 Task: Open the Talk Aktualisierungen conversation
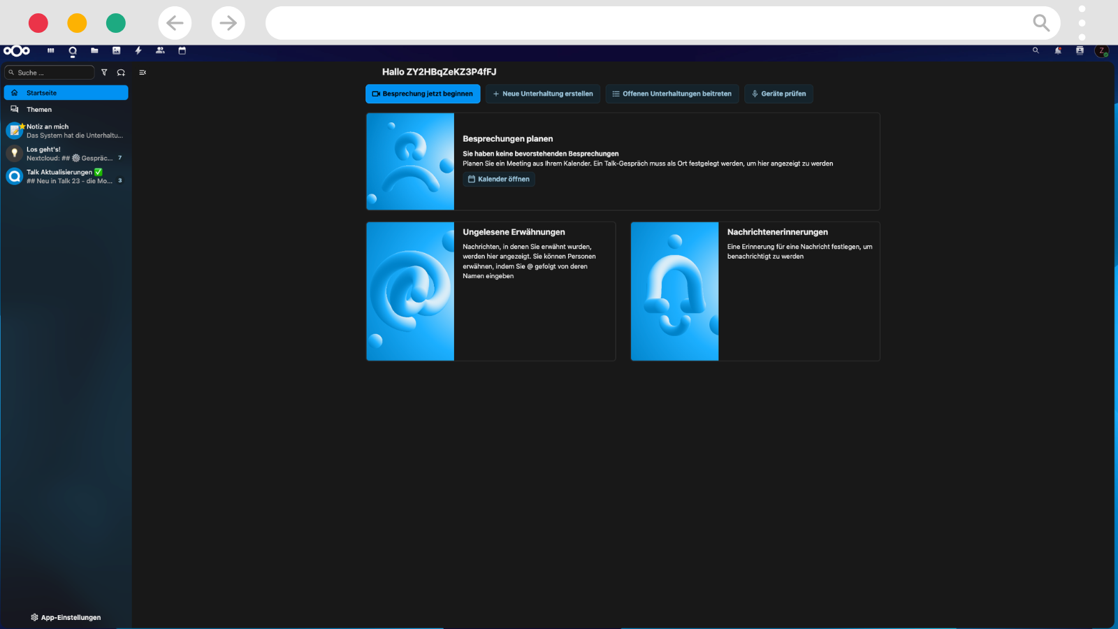coord(66,176)
